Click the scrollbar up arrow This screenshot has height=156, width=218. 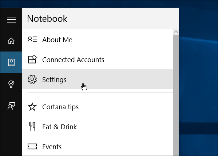click(176, 32)
